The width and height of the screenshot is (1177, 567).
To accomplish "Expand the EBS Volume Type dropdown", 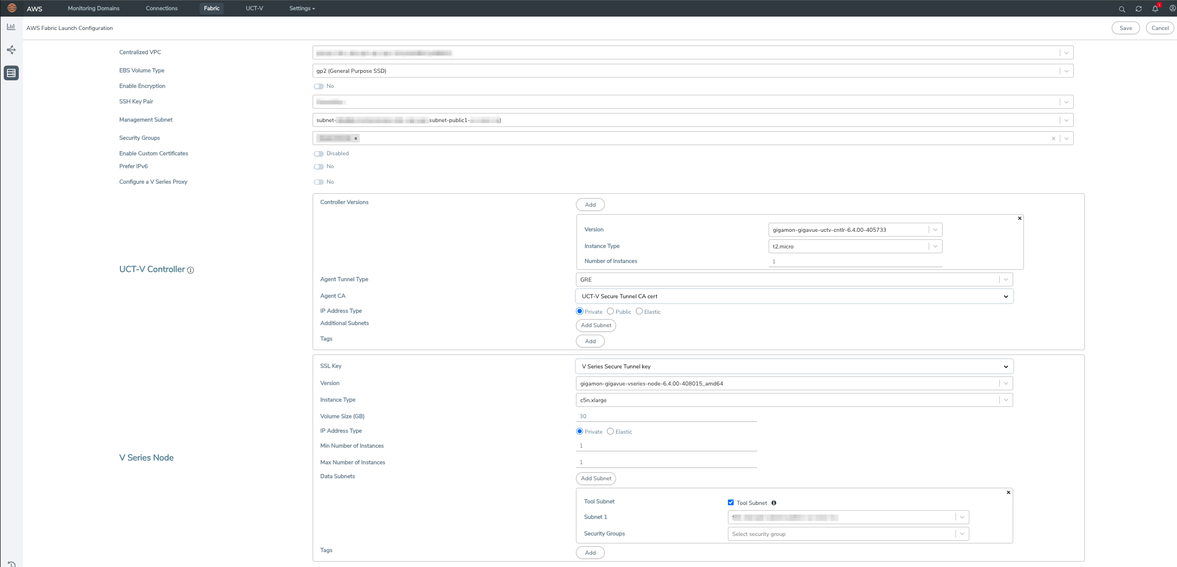I will (693, 71).
